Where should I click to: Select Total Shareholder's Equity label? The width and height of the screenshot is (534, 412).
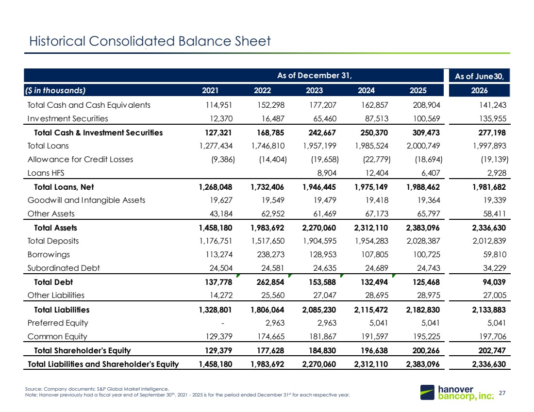pyautogui.click(x=83, y=351)
